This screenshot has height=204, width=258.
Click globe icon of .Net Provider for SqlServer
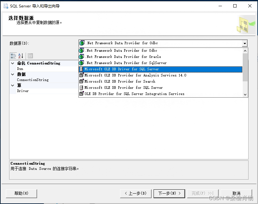[81, 63]
